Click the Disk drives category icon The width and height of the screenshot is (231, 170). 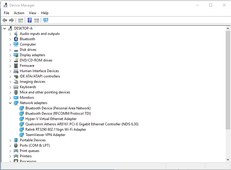tap(16, 50)
